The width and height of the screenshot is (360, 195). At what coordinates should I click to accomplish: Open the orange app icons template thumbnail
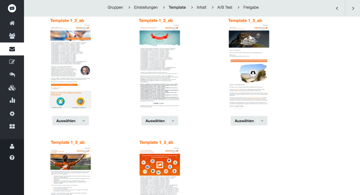click(x=160, y=172)
